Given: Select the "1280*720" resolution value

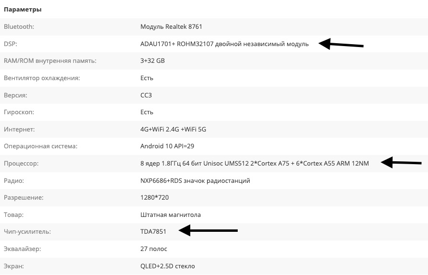Looking at the screenshot, I should point(154,198).
